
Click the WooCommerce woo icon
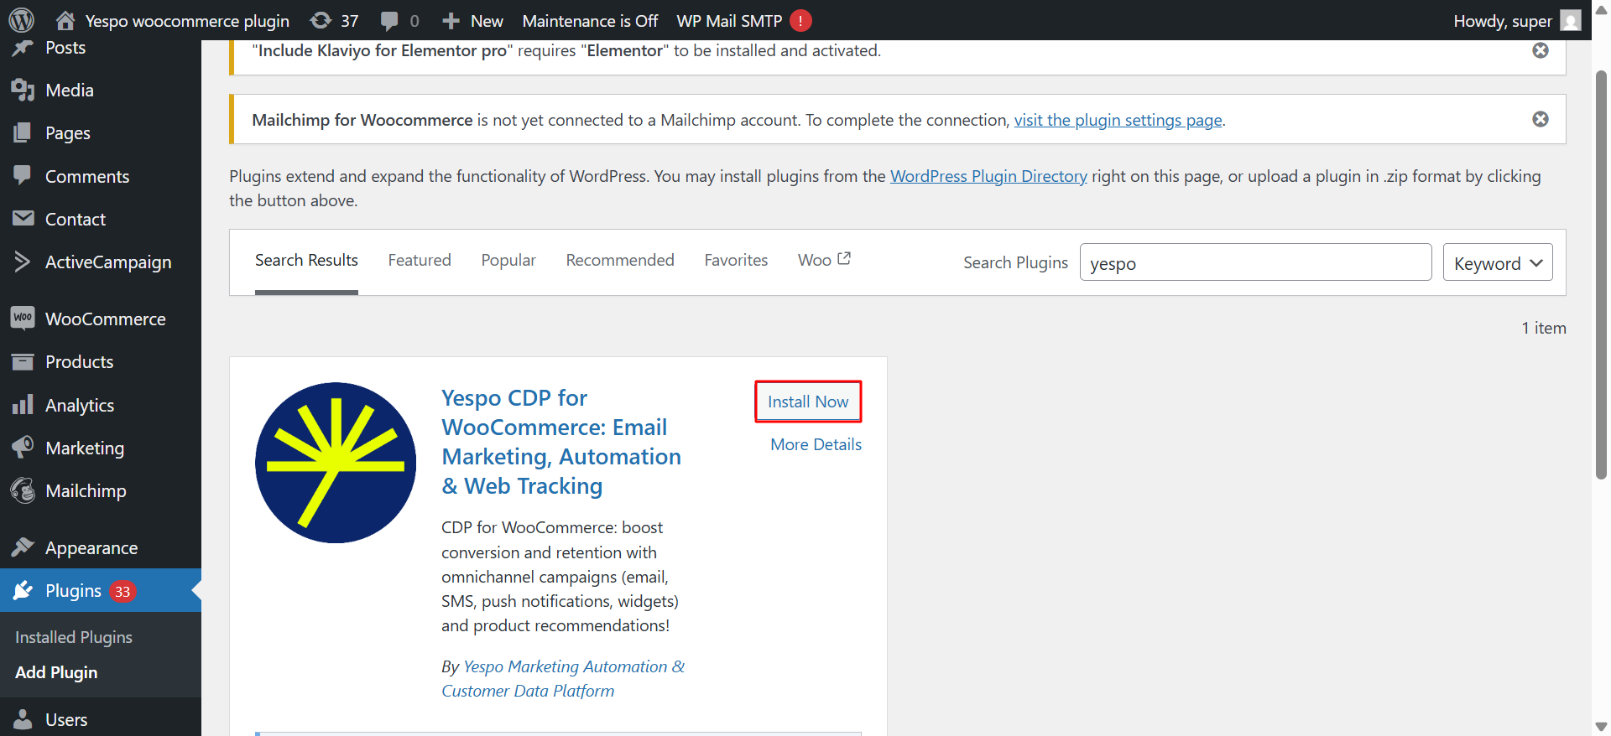point(23,318)
